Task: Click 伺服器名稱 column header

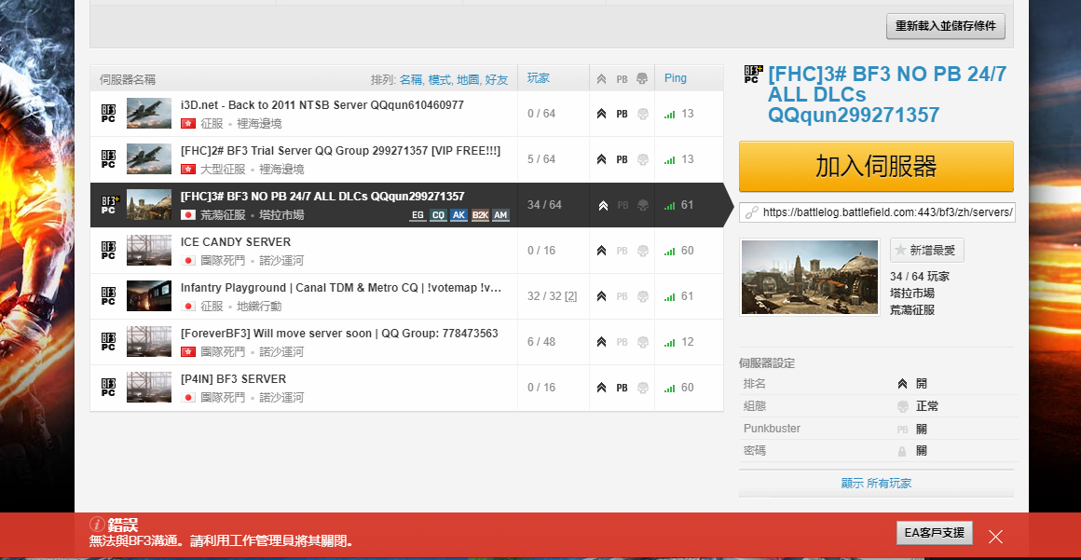Action: 128,80
